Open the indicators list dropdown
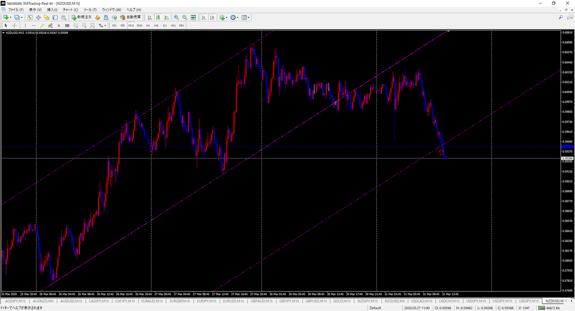The width and height of the screenshot is (575, 311). (223, 17)
